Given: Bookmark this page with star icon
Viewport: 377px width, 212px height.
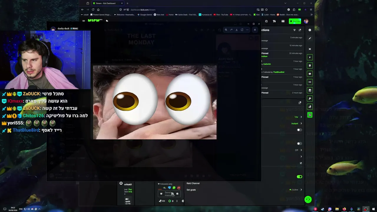Looking at the screenshot, I should pos(266,9).
